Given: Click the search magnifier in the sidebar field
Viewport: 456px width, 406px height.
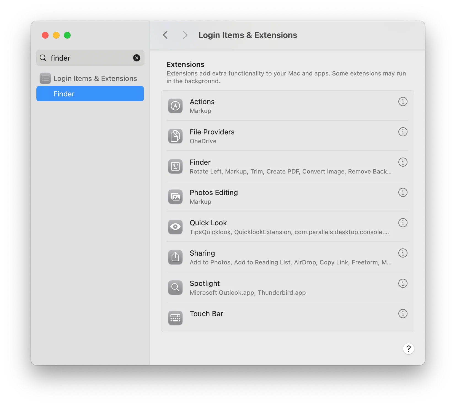Looking at the screenshot, I should 43,58.
